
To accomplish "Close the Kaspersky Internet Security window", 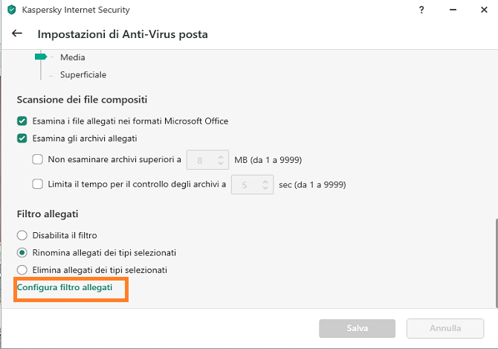I will (484, 10).
